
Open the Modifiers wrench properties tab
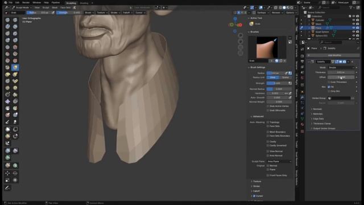(302, 97)
